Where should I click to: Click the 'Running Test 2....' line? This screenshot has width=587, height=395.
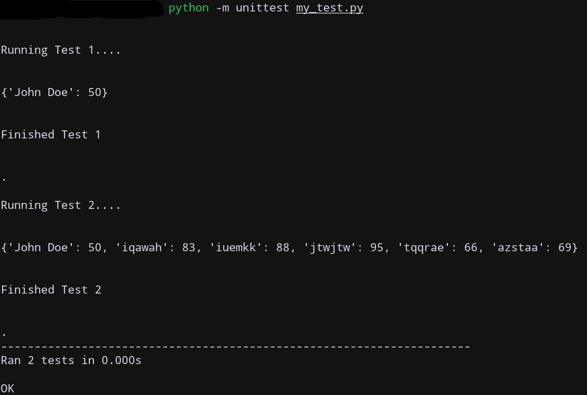[60, 205]
